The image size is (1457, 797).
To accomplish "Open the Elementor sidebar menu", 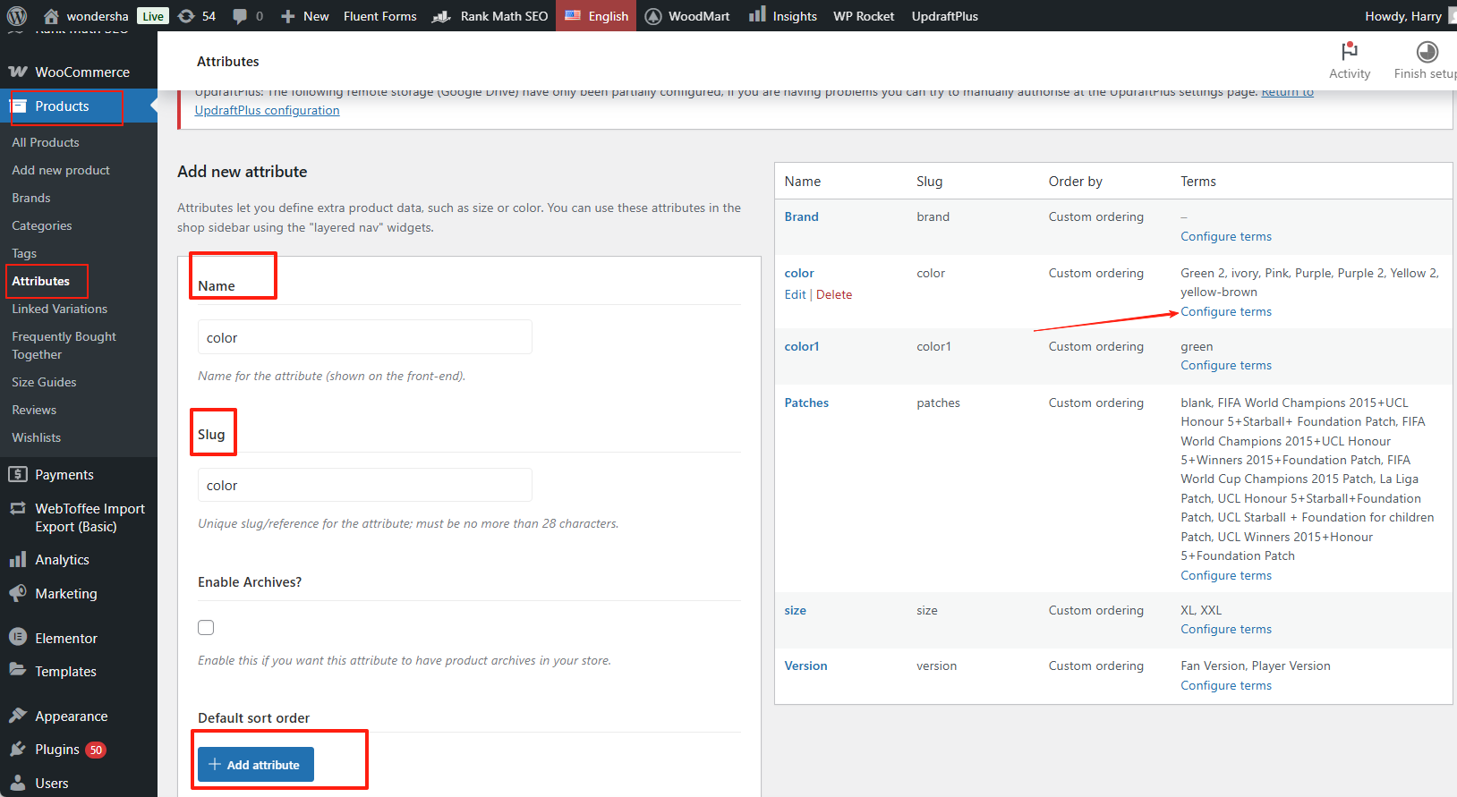I will [65, 639].
